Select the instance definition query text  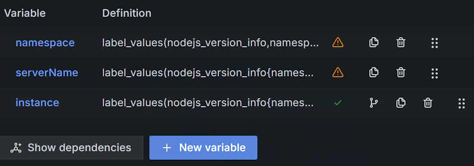(208, 103)
